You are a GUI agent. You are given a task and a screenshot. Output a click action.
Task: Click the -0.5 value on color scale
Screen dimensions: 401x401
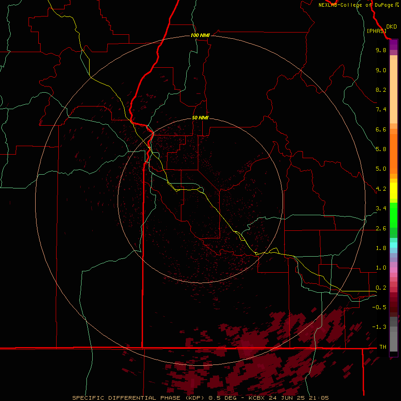379,307
